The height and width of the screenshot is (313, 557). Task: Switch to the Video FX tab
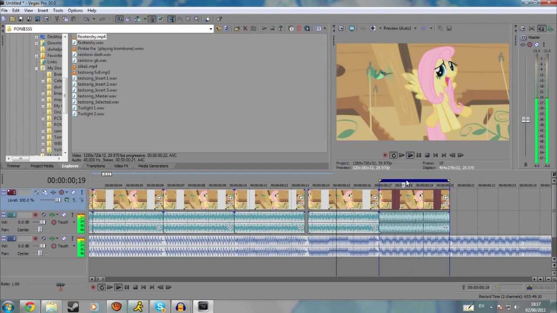point(121,166)
